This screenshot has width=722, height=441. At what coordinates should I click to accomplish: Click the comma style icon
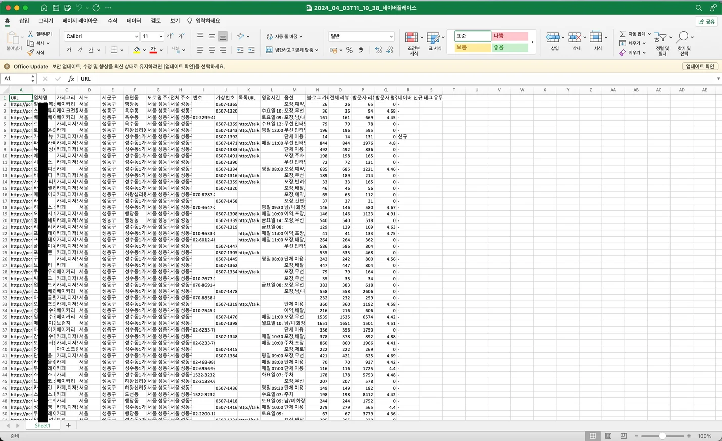(x=361, y=50)
